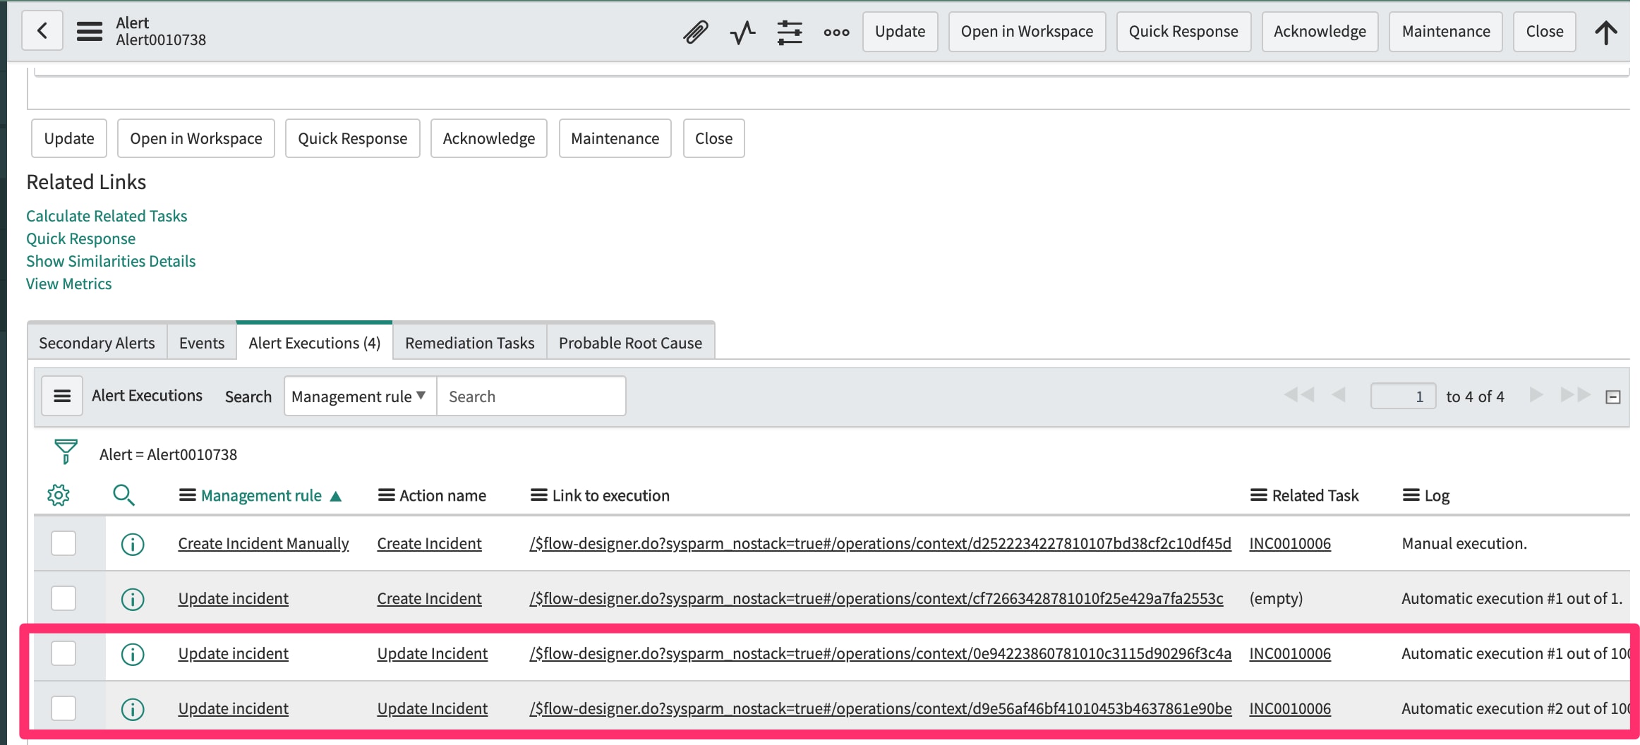Preview the Create Incident Manually row info icon
This screenshot has height=745, width=1640.
click(x=133, y=544)
